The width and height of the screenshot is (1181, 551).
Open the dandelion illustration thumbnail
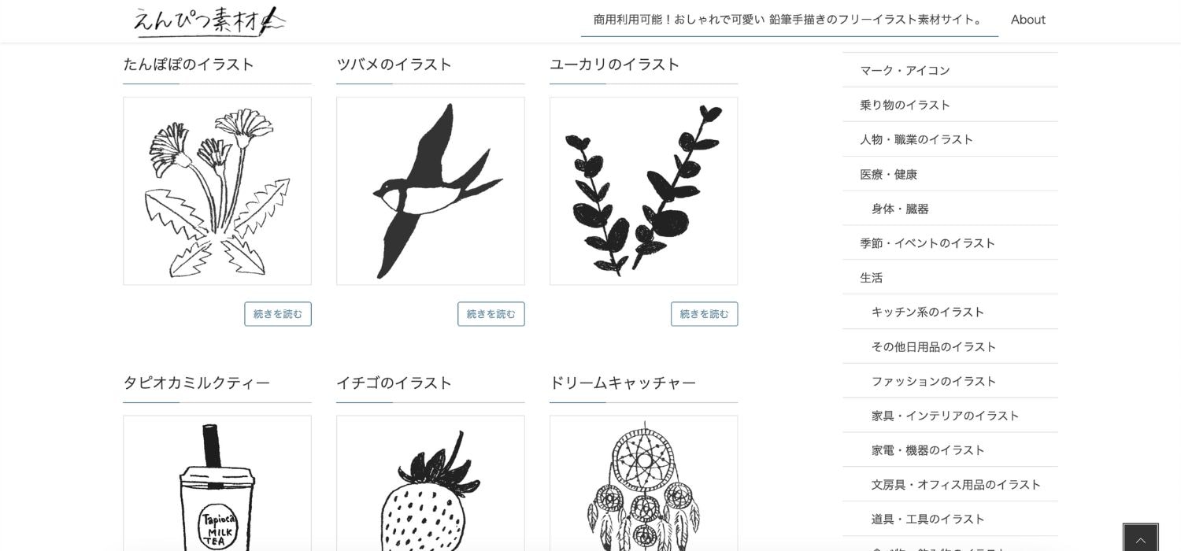(217, 191)
